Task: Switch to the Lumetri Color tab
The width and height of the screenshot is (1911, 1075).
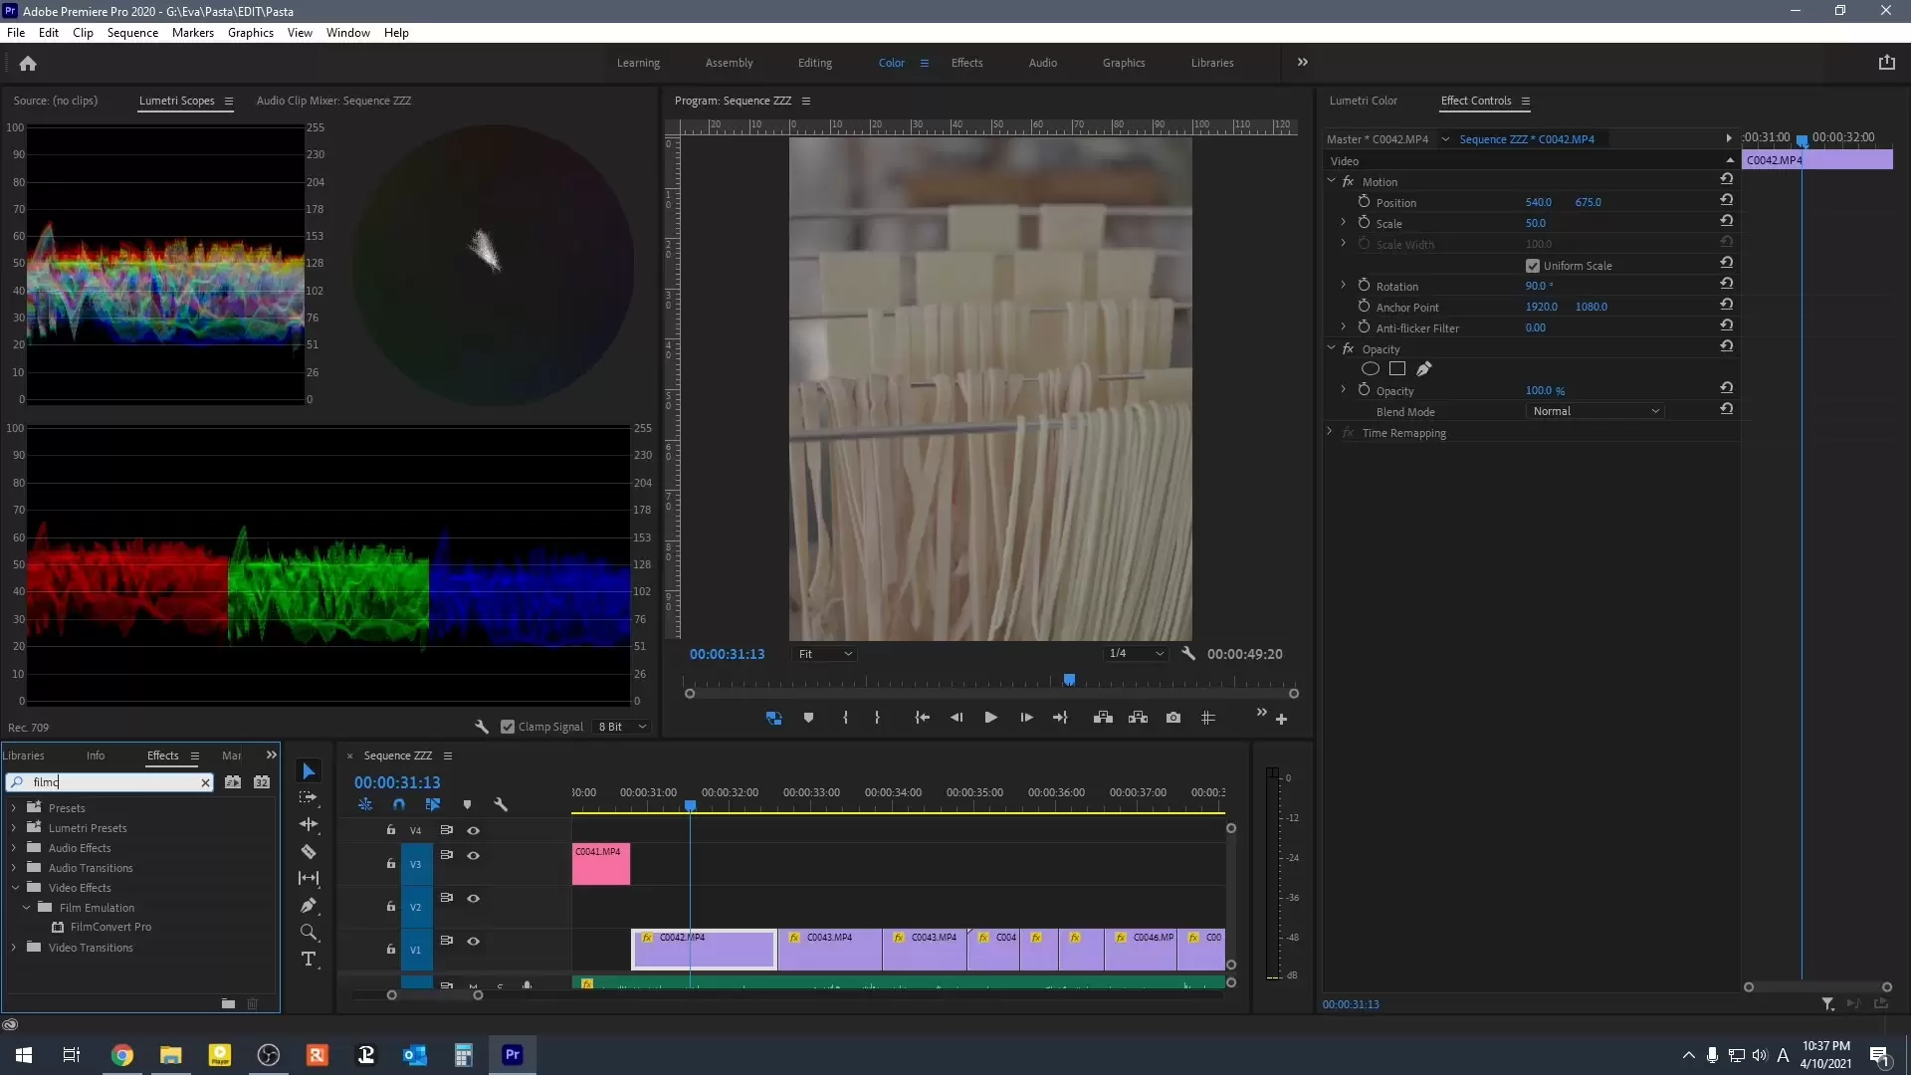Action: [1363, 101]
